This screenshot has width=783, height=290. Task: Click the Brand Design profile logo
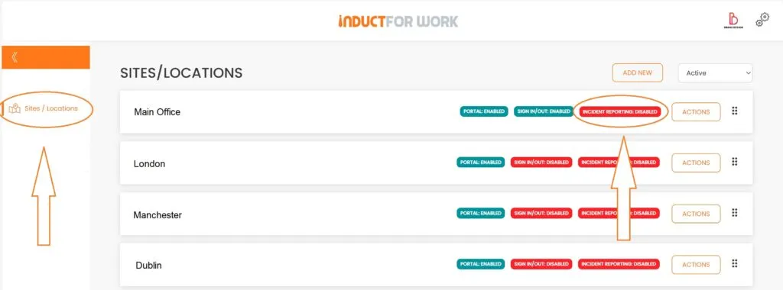tap(733, 21)
